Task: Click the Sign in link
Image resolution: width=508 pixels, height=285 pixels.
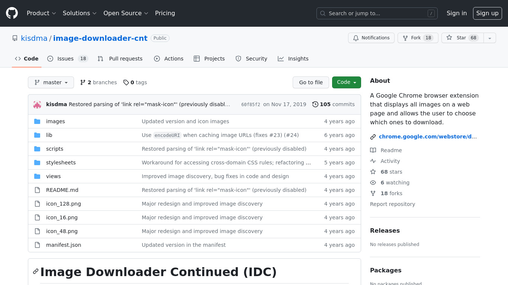Action: tap(457, 13)
